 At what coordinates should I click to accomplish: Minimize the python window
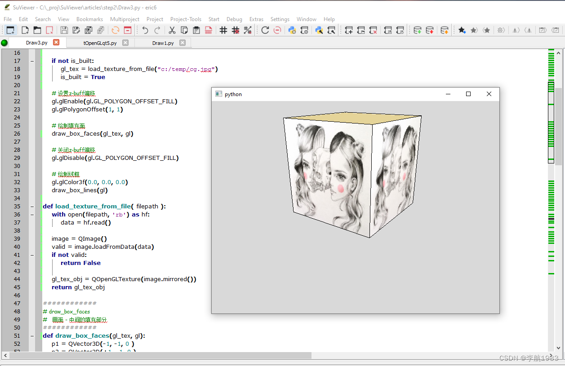(448, 94)
